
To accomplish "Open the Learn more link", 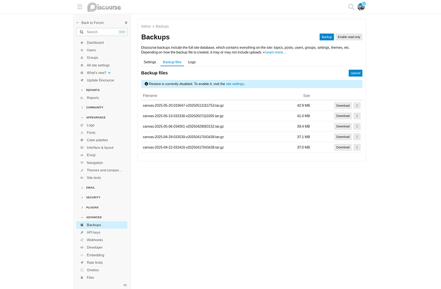I will pos(275,52).
